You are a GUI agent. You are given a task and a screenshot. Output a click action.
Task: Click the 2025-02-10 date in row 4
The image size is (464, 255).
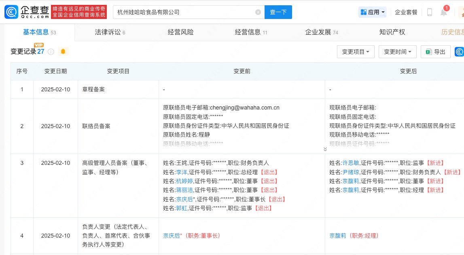coord(56,236)
